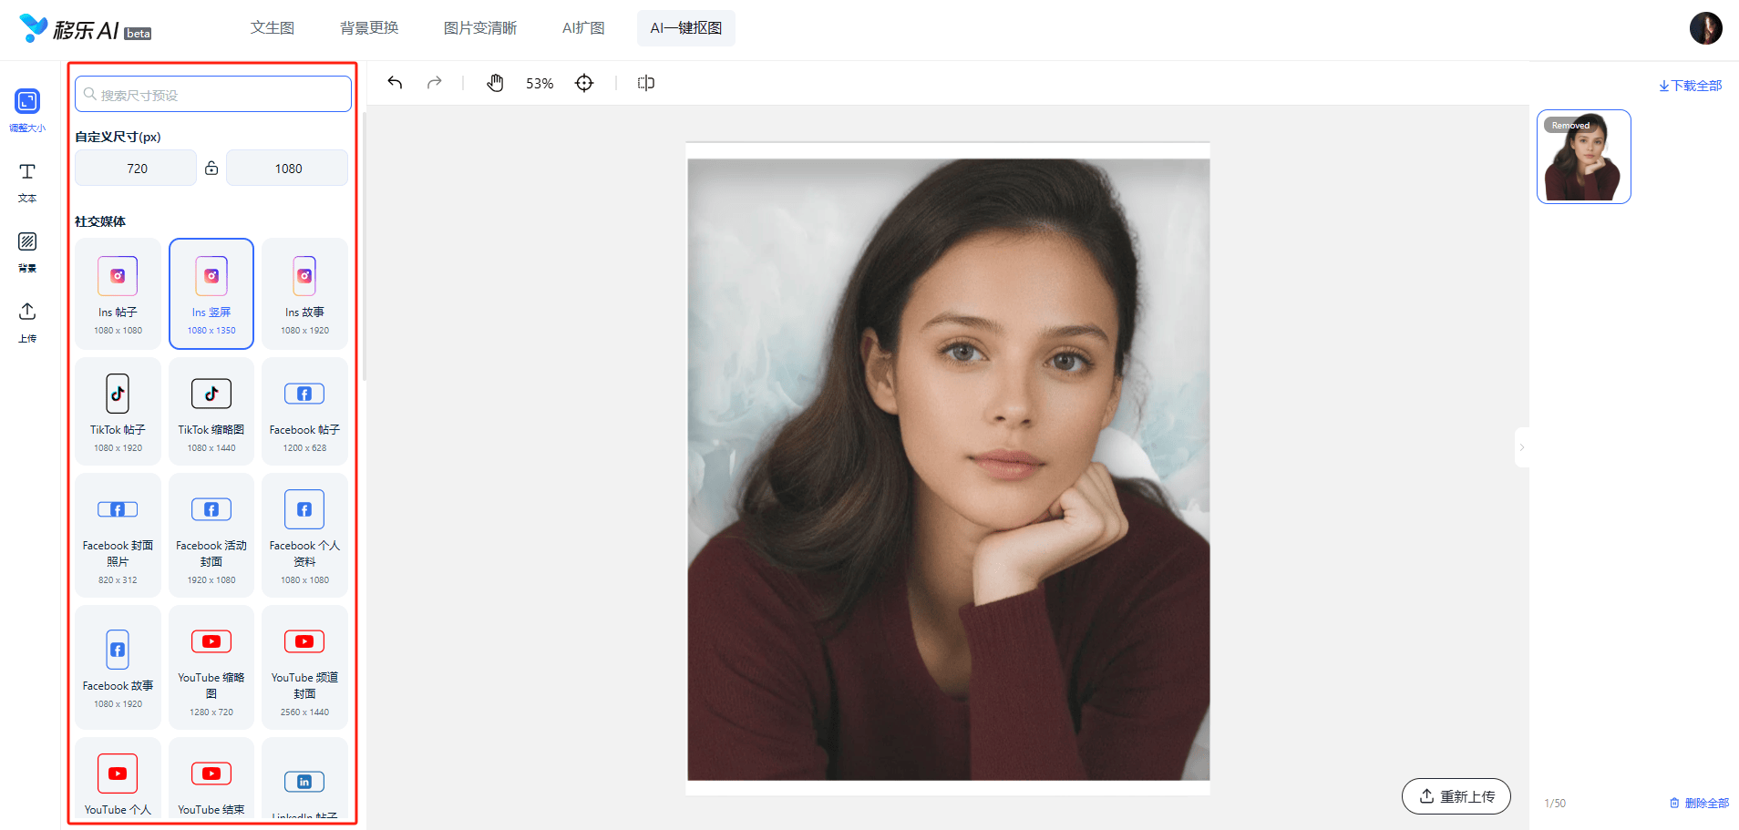Click the 1/50 counter text
Viewport: 1739px width, 830px height.
(x=1555, y=803)
